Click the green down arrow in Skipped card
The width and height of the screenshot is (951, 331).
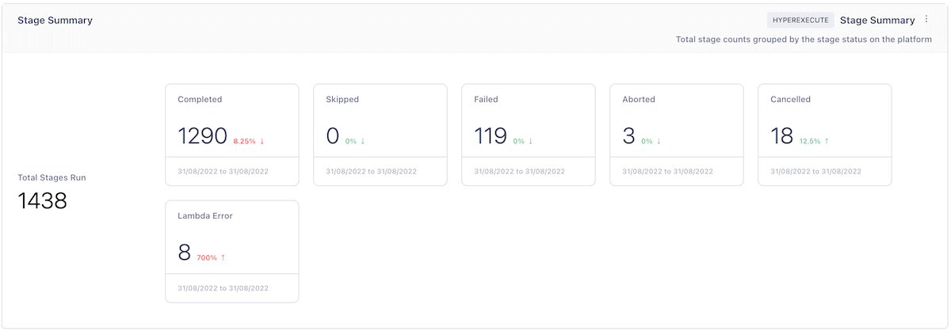[x=363, y=142]
